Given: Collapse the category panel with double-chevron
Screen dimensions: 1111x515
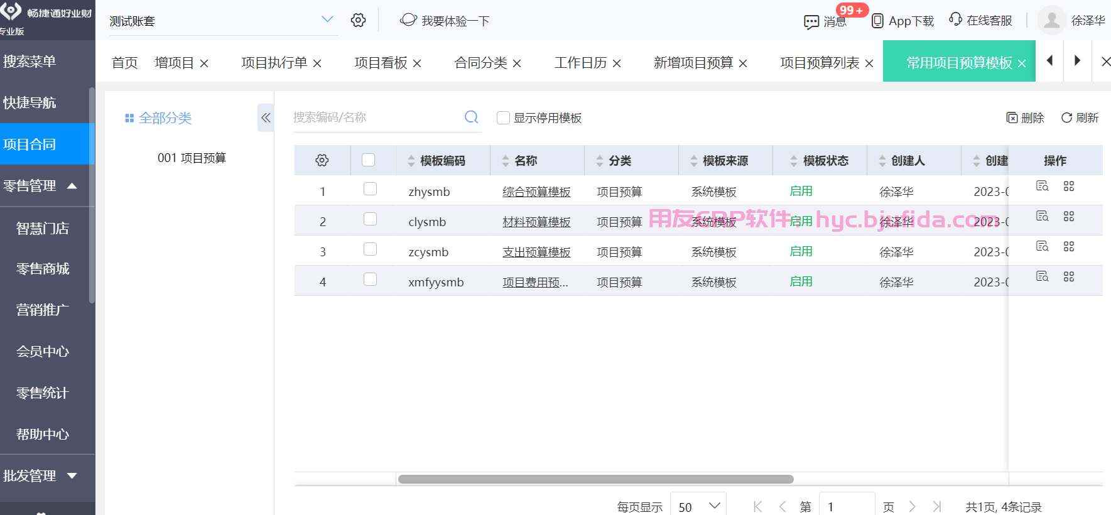Looking at the screenshot, I should (x=266, y=117).
